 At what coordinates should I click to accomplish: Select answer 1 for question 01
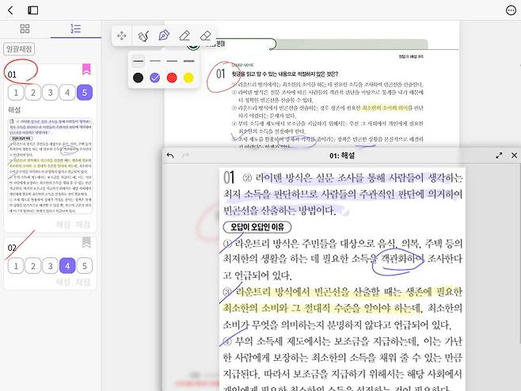click(16, 93)
